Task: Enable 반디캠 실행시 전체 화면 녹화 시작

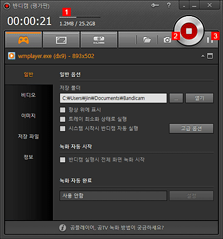Action: click(x=62, y=160)
